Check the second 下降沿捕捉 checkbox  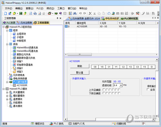pyautogui.click(x=107, y=93)
